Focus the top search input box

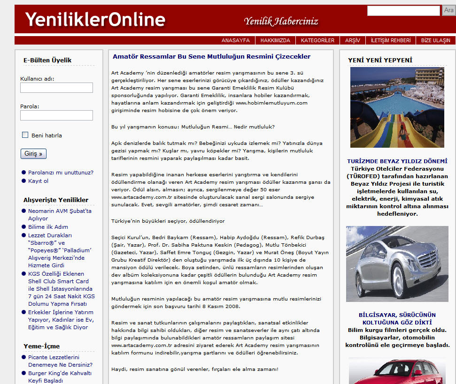403,10
